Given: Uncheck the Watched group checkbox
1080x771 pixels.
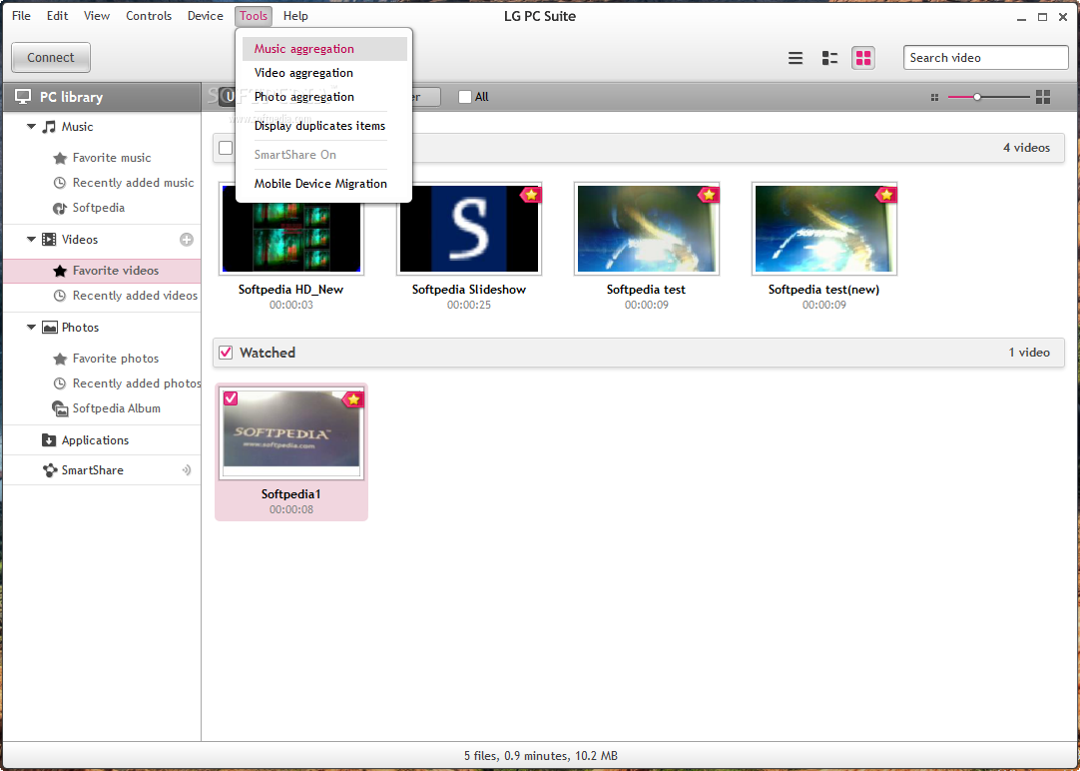Looking at the screenshot, I should [x=226, y=353].
